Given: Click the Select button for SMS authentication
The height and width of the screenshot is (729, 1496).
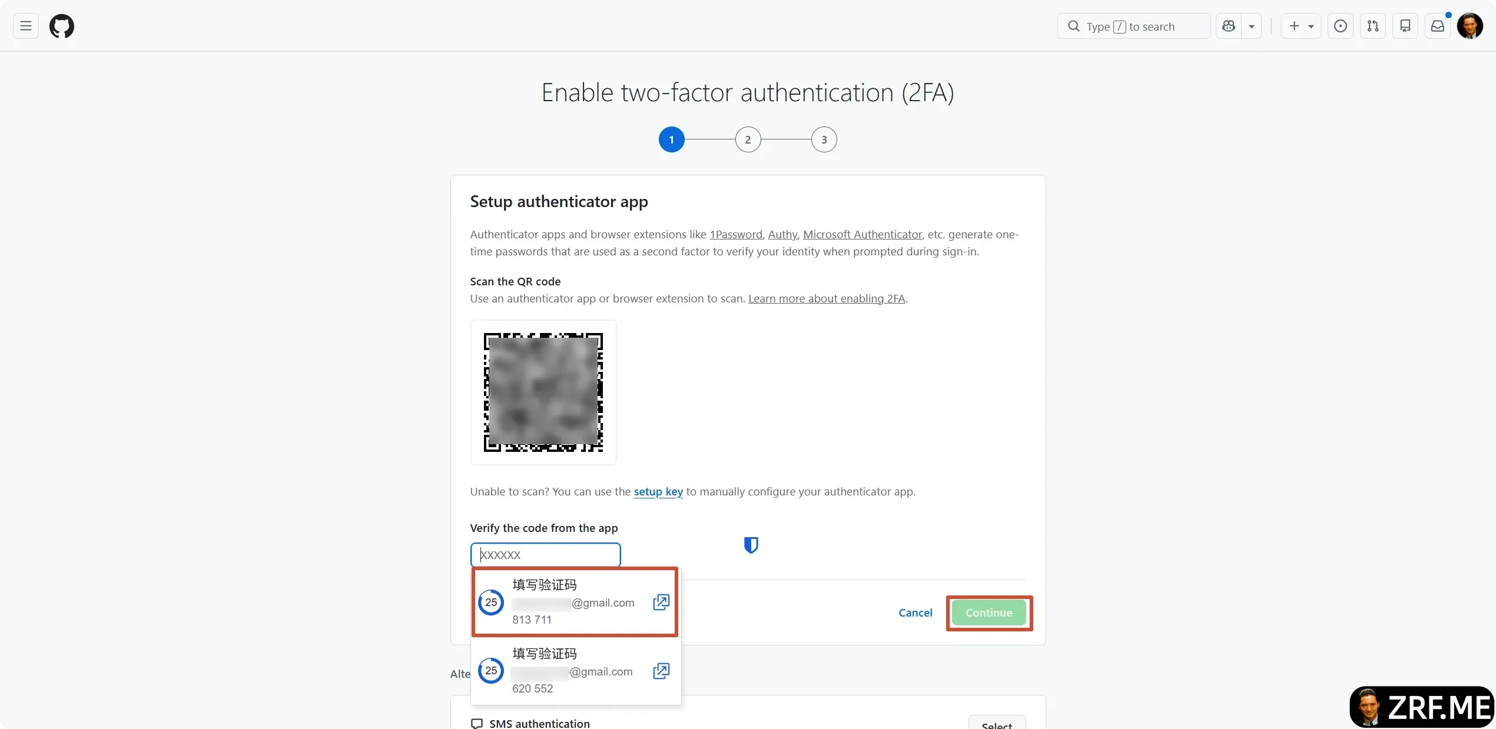Looking at the screenshot, I should (997, 724).
